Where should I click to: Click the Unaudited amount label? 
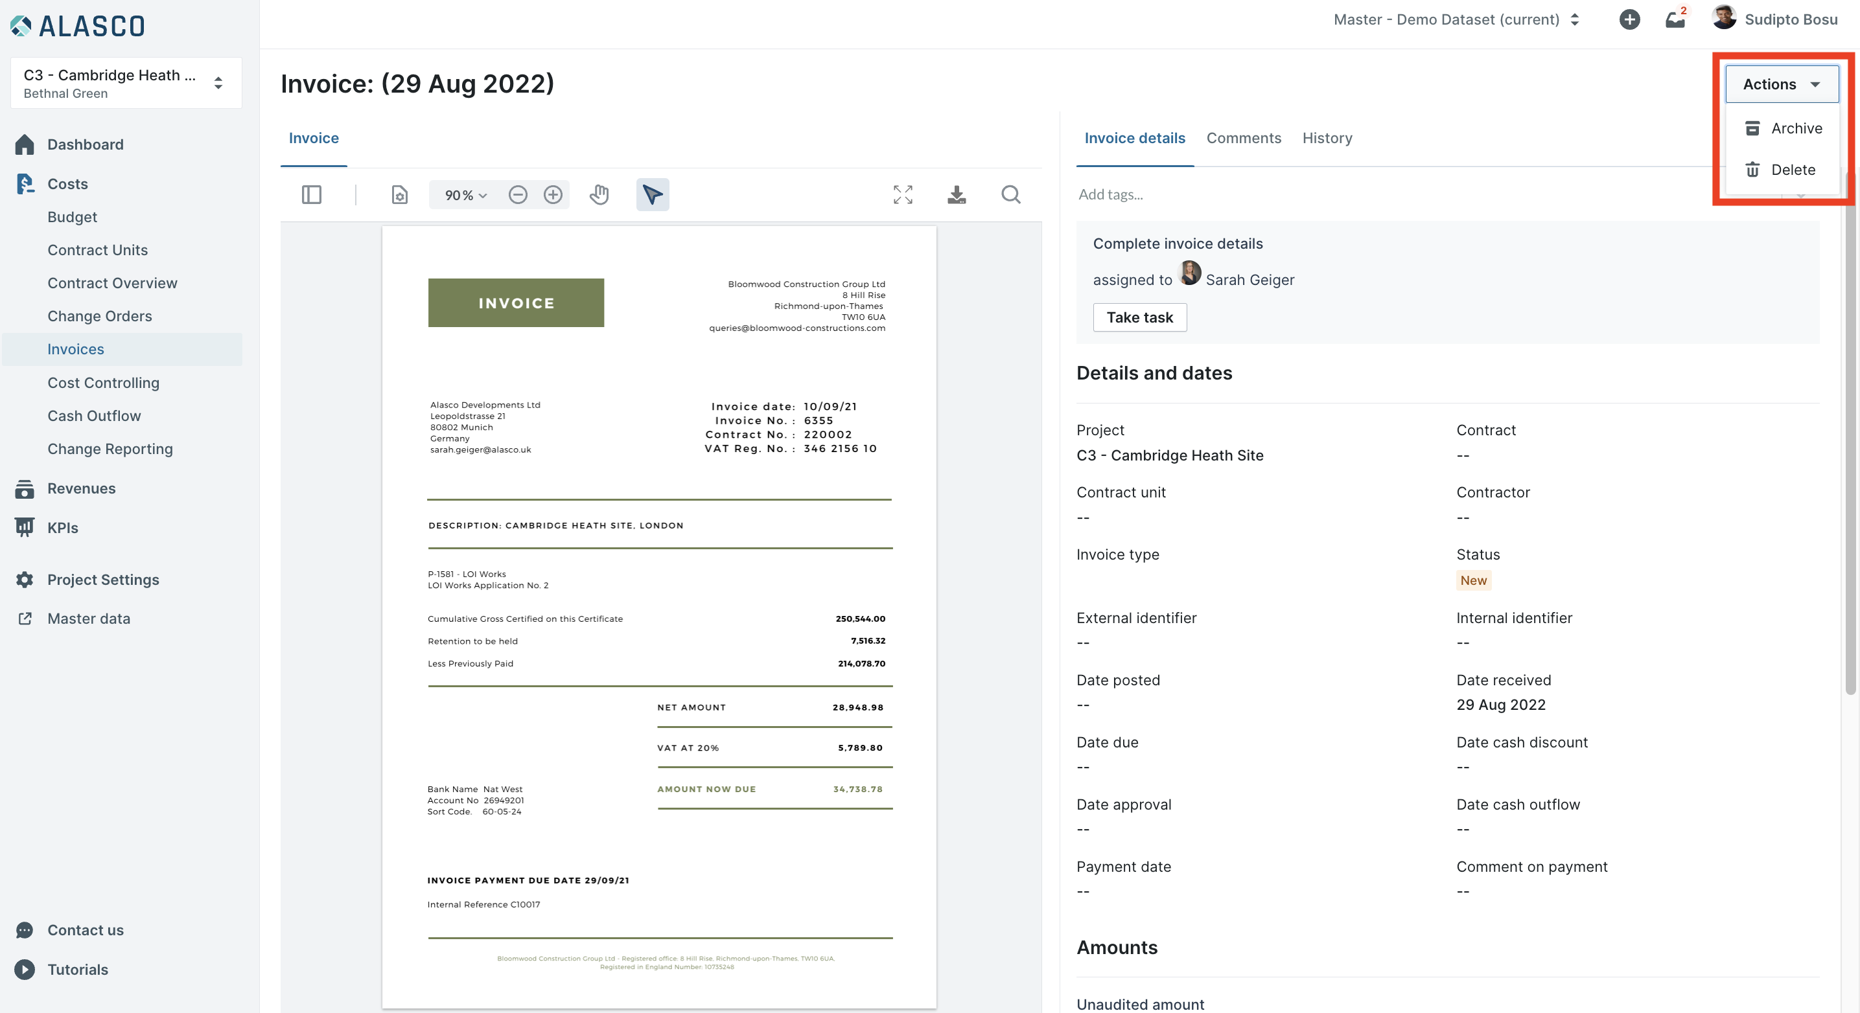coord(1140,1005)
